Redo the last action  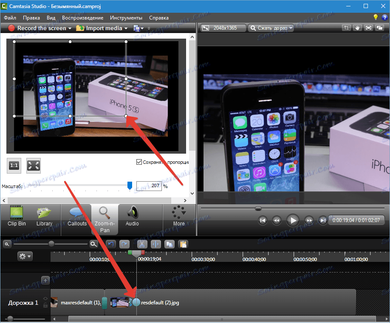click(124, 244)
